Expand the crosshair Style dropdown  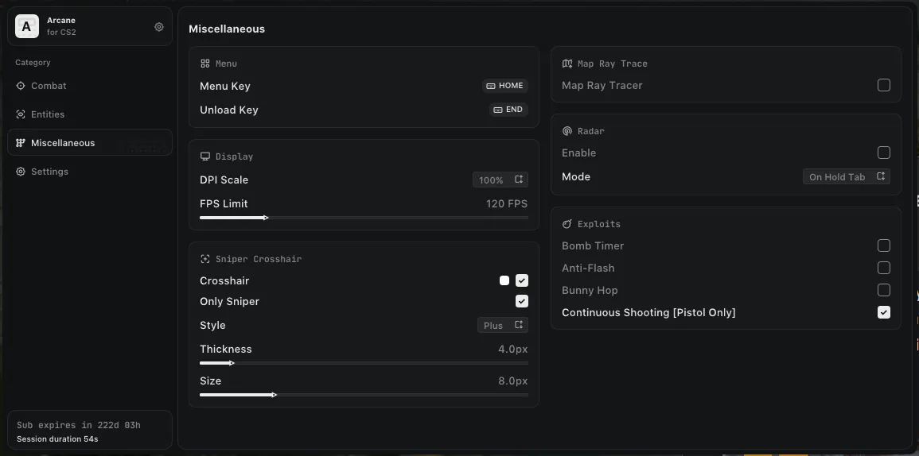click(x=502, y=325)
